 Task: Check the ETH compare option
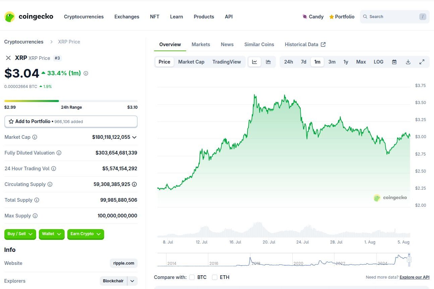tap(214, 277)
